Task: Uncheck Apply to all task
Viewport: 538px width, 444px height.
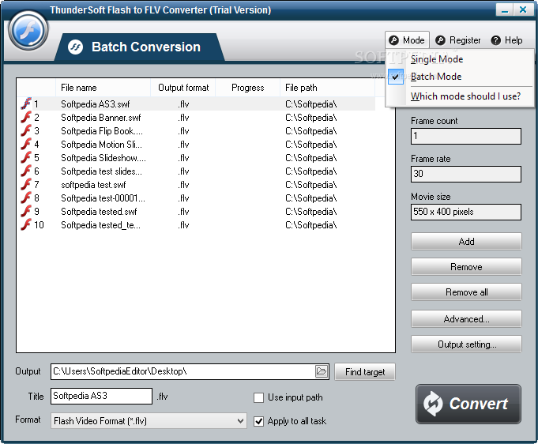Action: (x=258, y=421)
